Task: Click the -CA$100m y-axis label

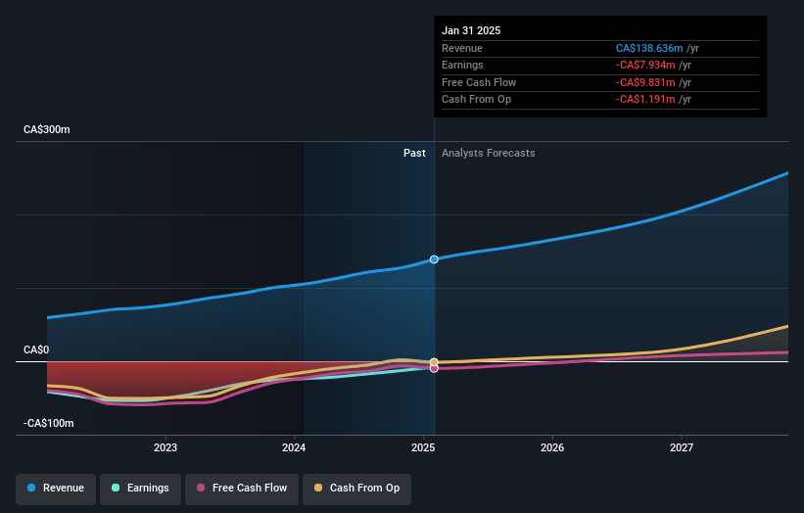Action: [48, 423]
